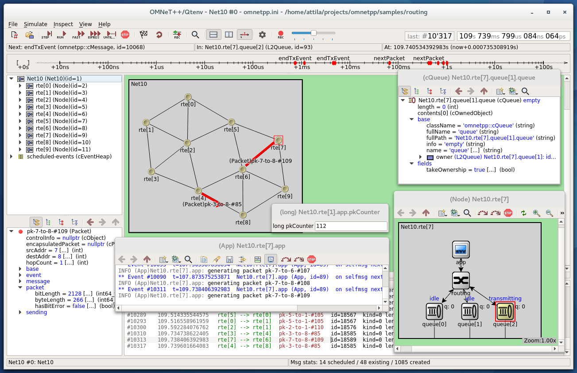Click the search magnifier in cQueue inspector window
This screenshot has width=577, height=373.
click(525, 91)
